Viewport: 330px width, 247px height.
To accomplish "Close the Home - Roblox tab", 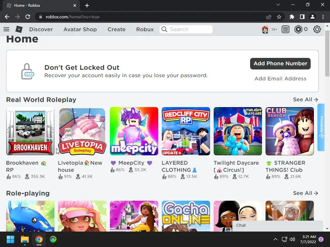I will [x=75, y=5].
